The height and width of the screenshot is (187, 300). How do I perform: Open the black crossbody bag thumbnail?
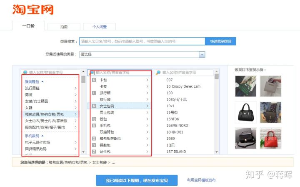[x=246, y=138]
